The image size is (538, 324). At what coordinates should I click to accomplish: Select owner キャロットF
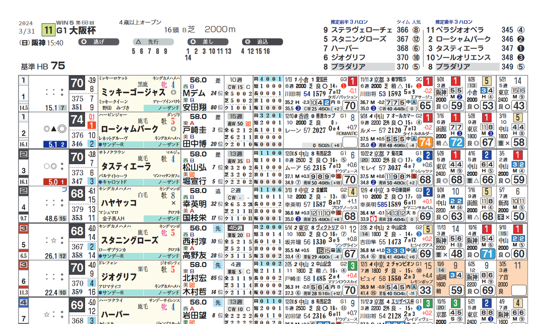tap(114, 182)
